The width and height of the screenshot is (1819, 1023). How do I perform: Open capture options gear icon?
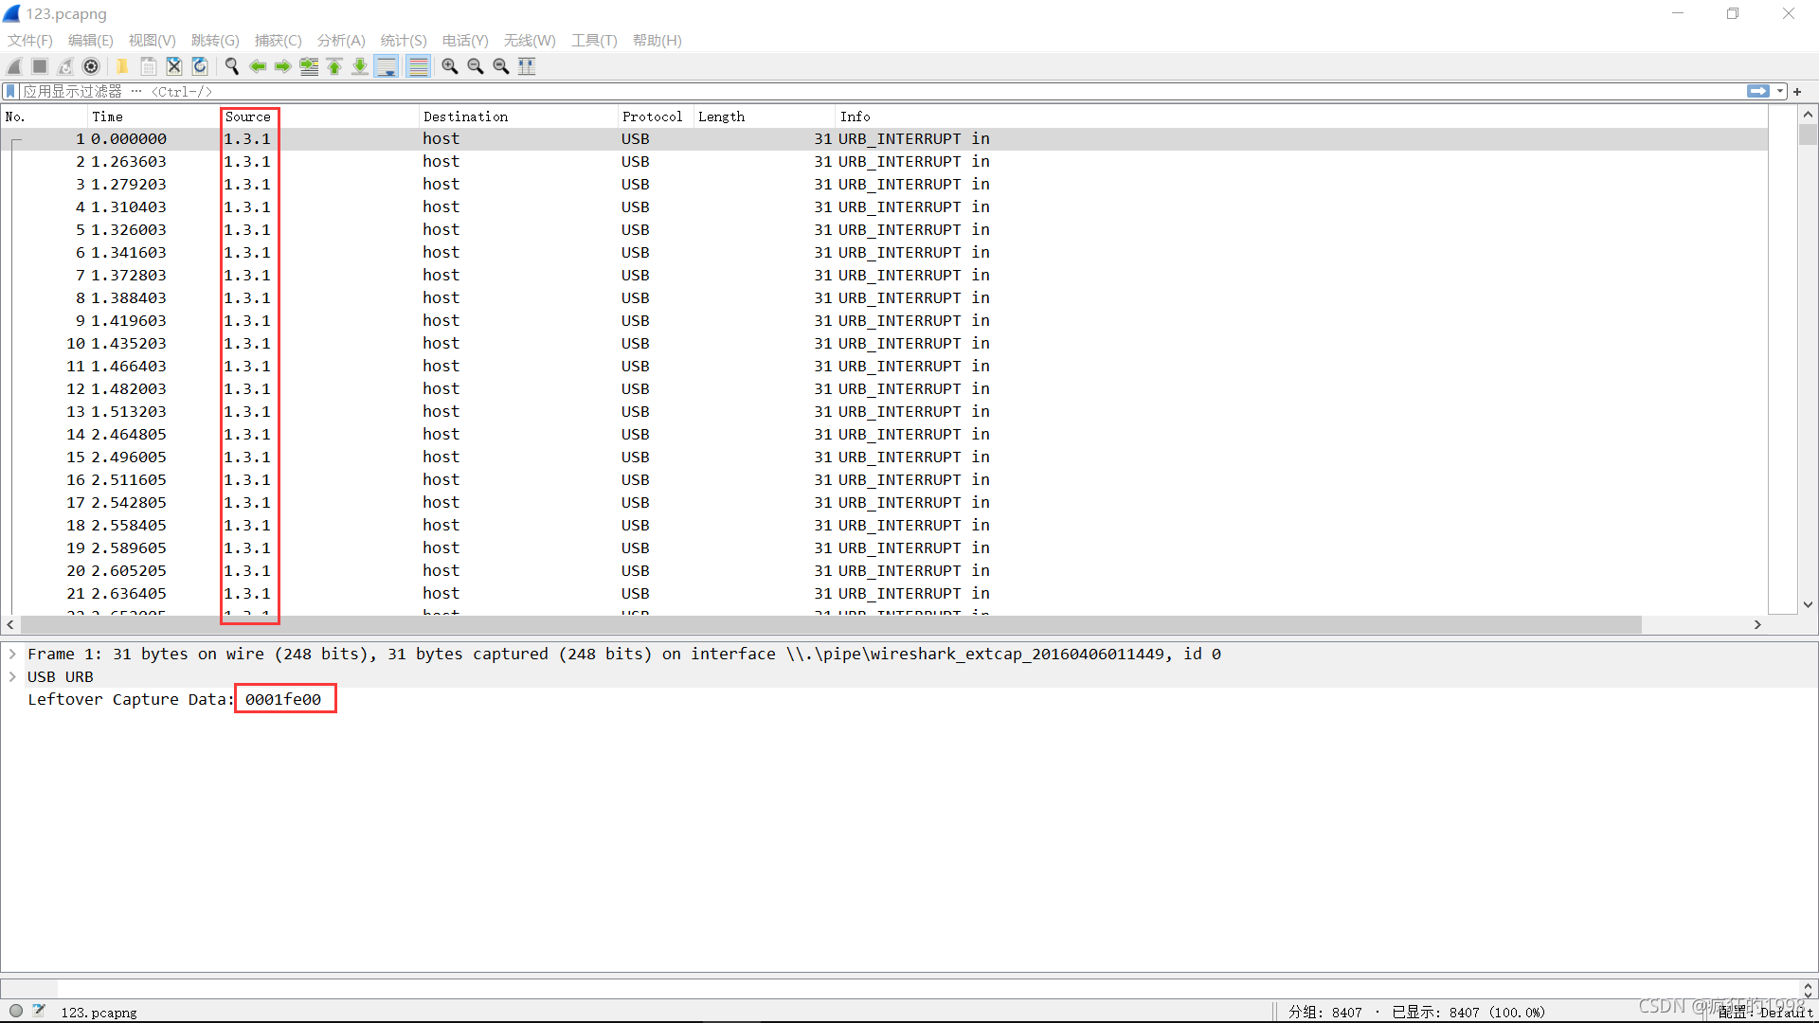[x=91, y=66]
